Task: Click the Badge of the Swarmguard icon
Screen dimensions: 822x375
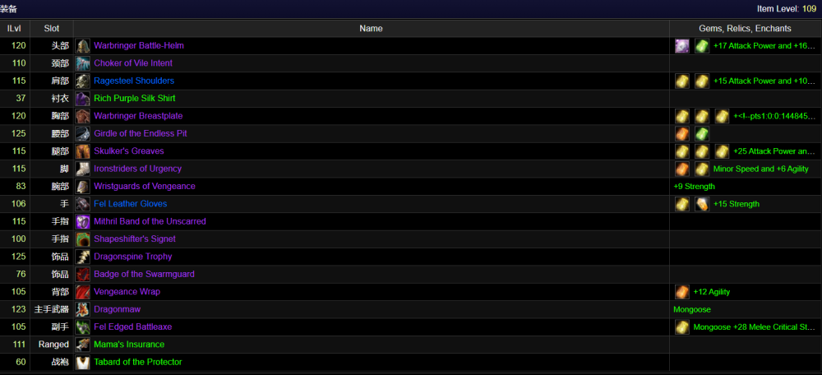Action: click(82, 275)
